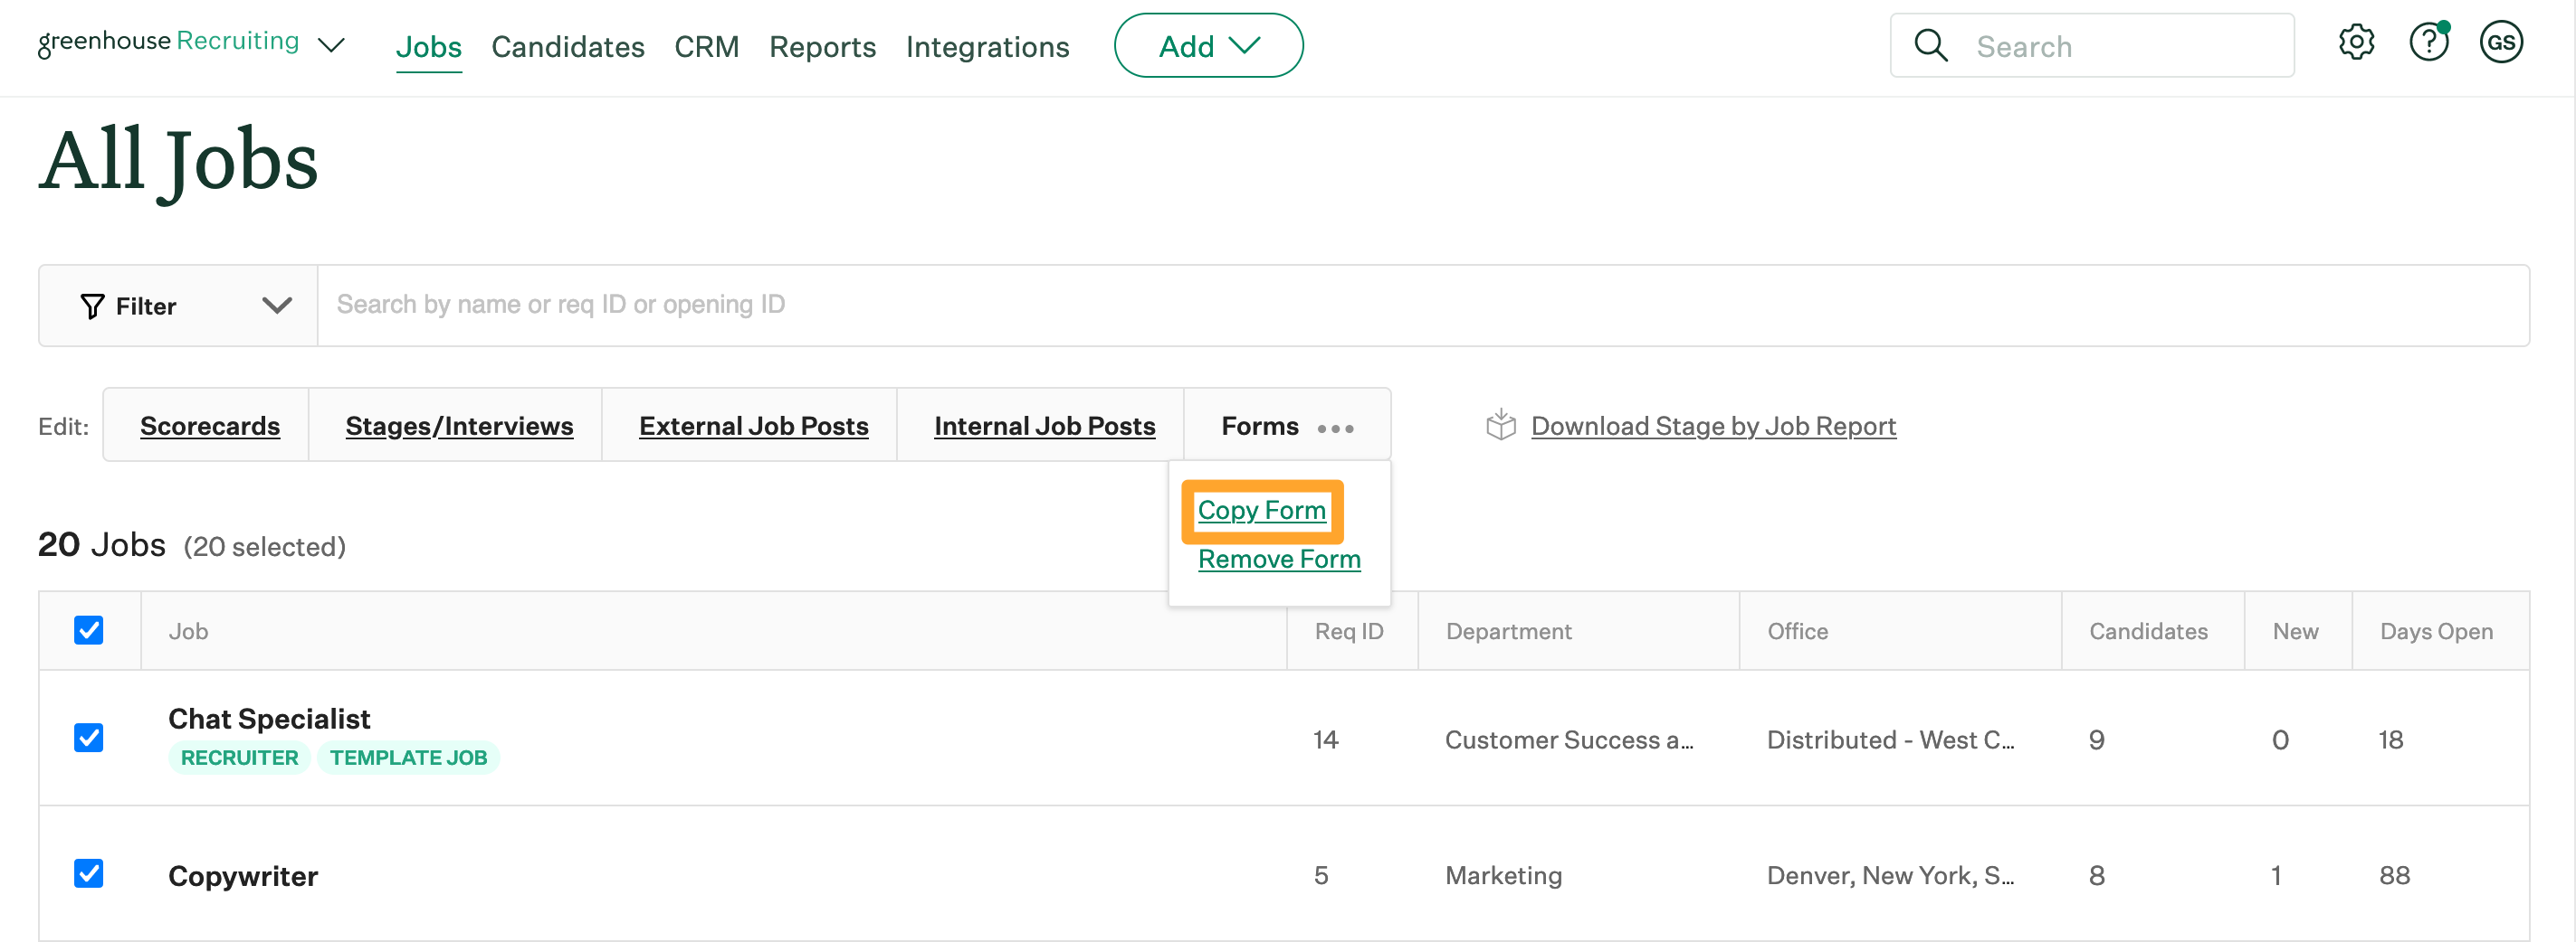Image resolution: width=2576 pixels, height=942 pixels.
Task: Select Copy Form from Forms menu
Action: pyautogui.click(x=1261, y=511)
